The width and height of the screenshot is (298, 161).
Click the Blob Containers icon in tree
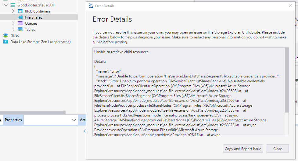(x=20, y=11)
